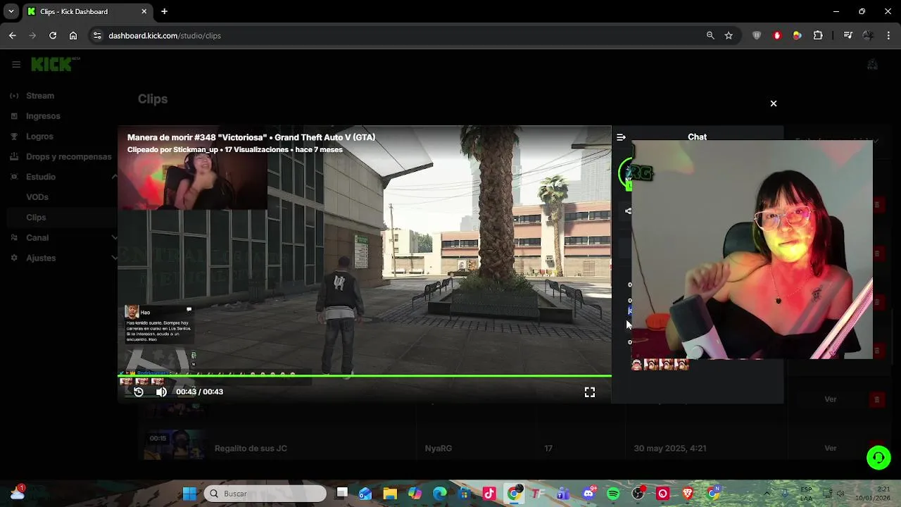Bookmark this page with the star
The width and height of the screenshot is (901, 507).
(729, 35)
